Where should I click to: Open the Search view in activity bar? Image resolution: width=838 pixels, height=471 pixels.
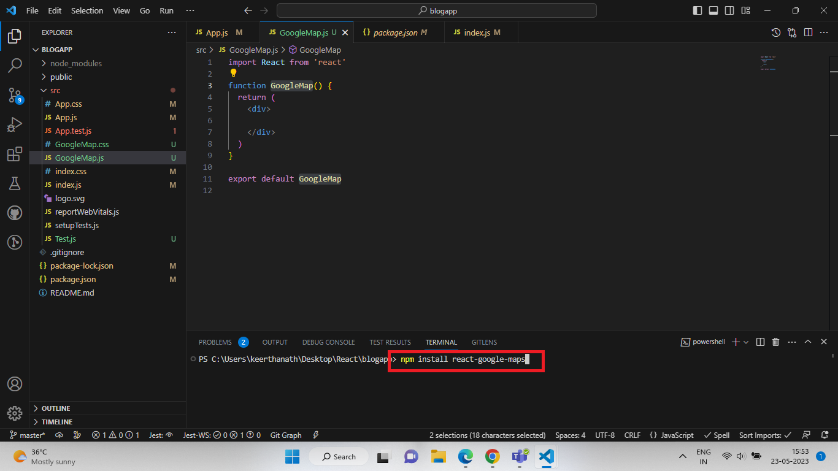pyautogui.click(x=15, y=65)
